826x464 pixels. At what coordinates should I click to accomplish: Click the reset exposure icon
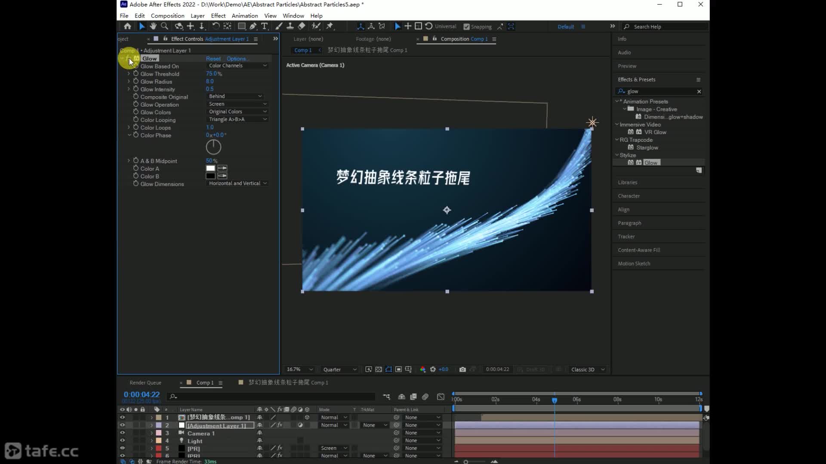(x=433, y=369)
